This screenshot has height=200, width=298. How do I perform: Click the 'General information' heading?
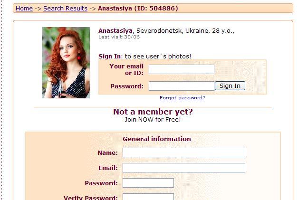click(x=157, y=139)
